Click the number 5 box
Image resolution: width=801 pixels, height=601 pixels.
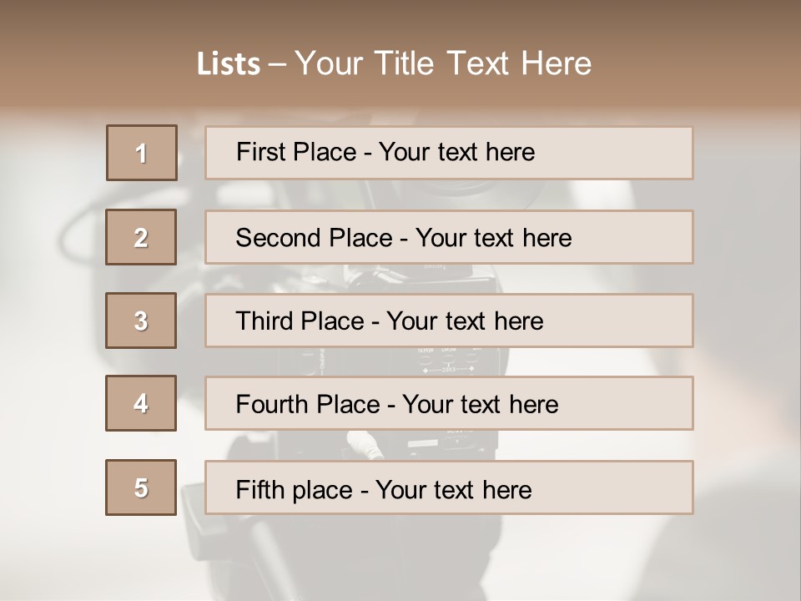(141, 487)
